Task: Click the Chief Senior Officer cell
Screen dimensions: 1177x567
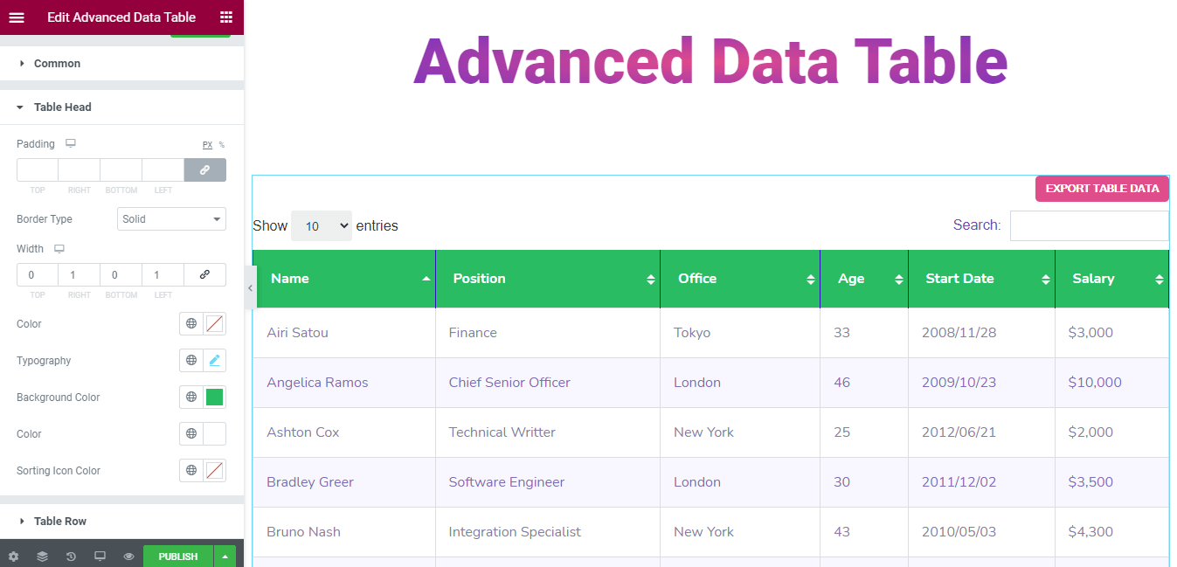Action: (x=548, y=383)
